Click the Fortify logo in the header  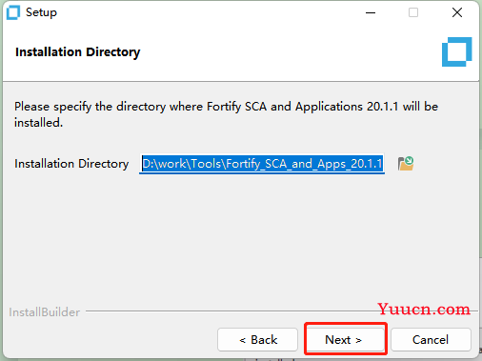(456, 51)
